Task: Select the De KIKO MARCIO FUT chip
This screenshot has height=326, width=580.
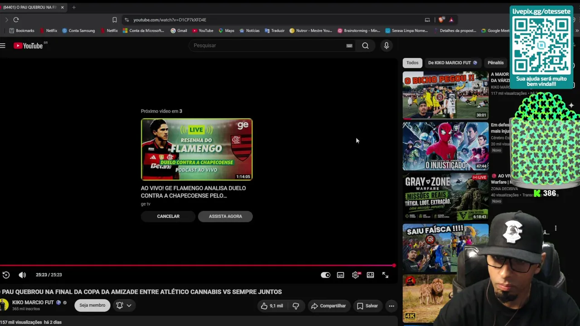Action: point(452,62)
